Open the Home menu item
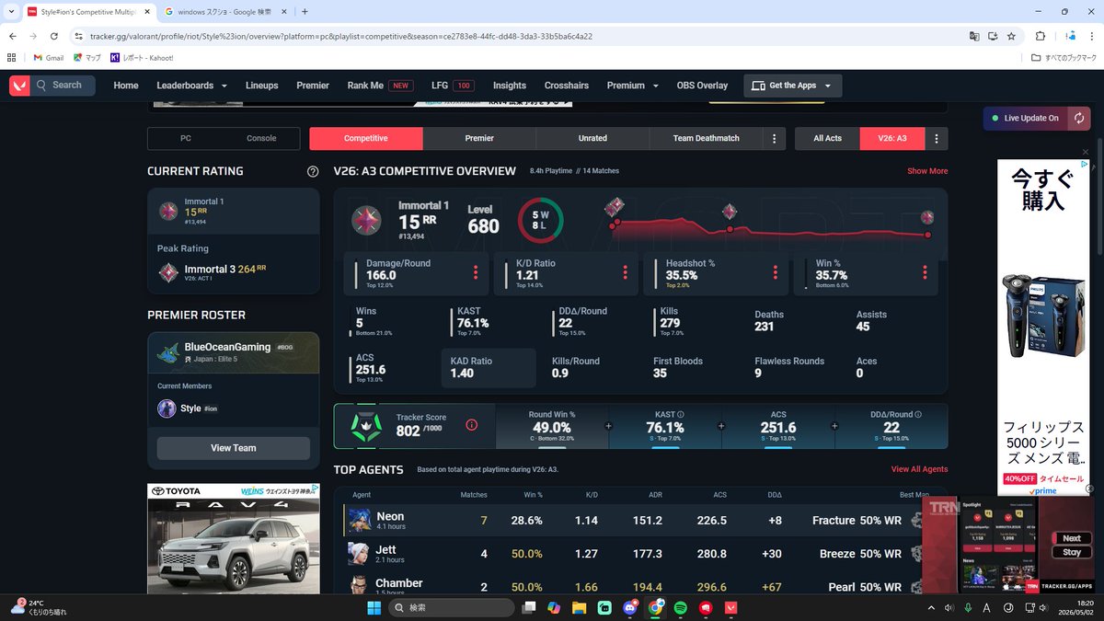1104x621 pixels. pyautogui.click(x=126, y=86)
